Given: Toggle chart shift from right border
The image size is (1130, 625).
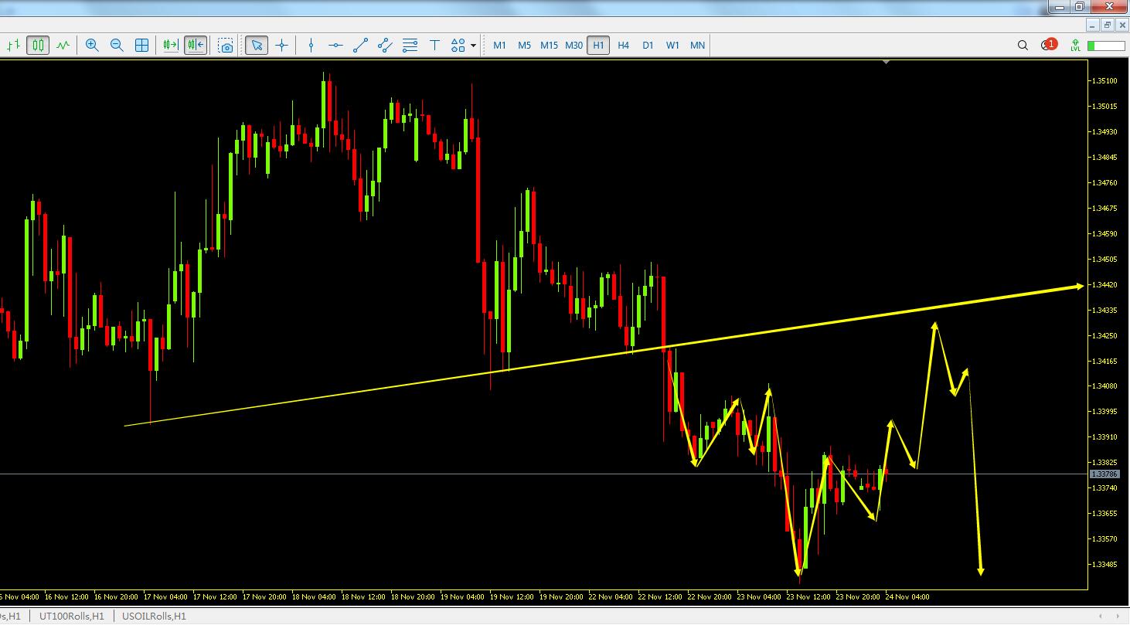Looking at the screenshot, I should tap(196, 46).
